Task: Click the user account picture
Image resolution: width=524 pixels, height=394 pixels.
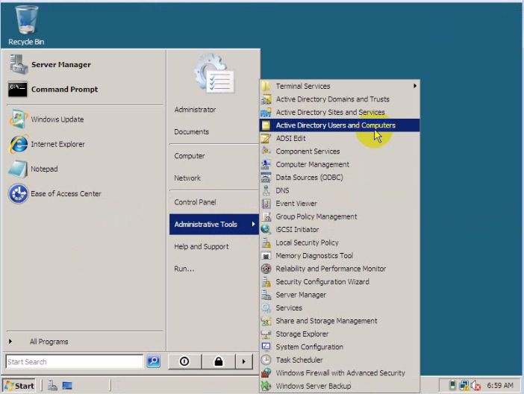Action: 214,73
